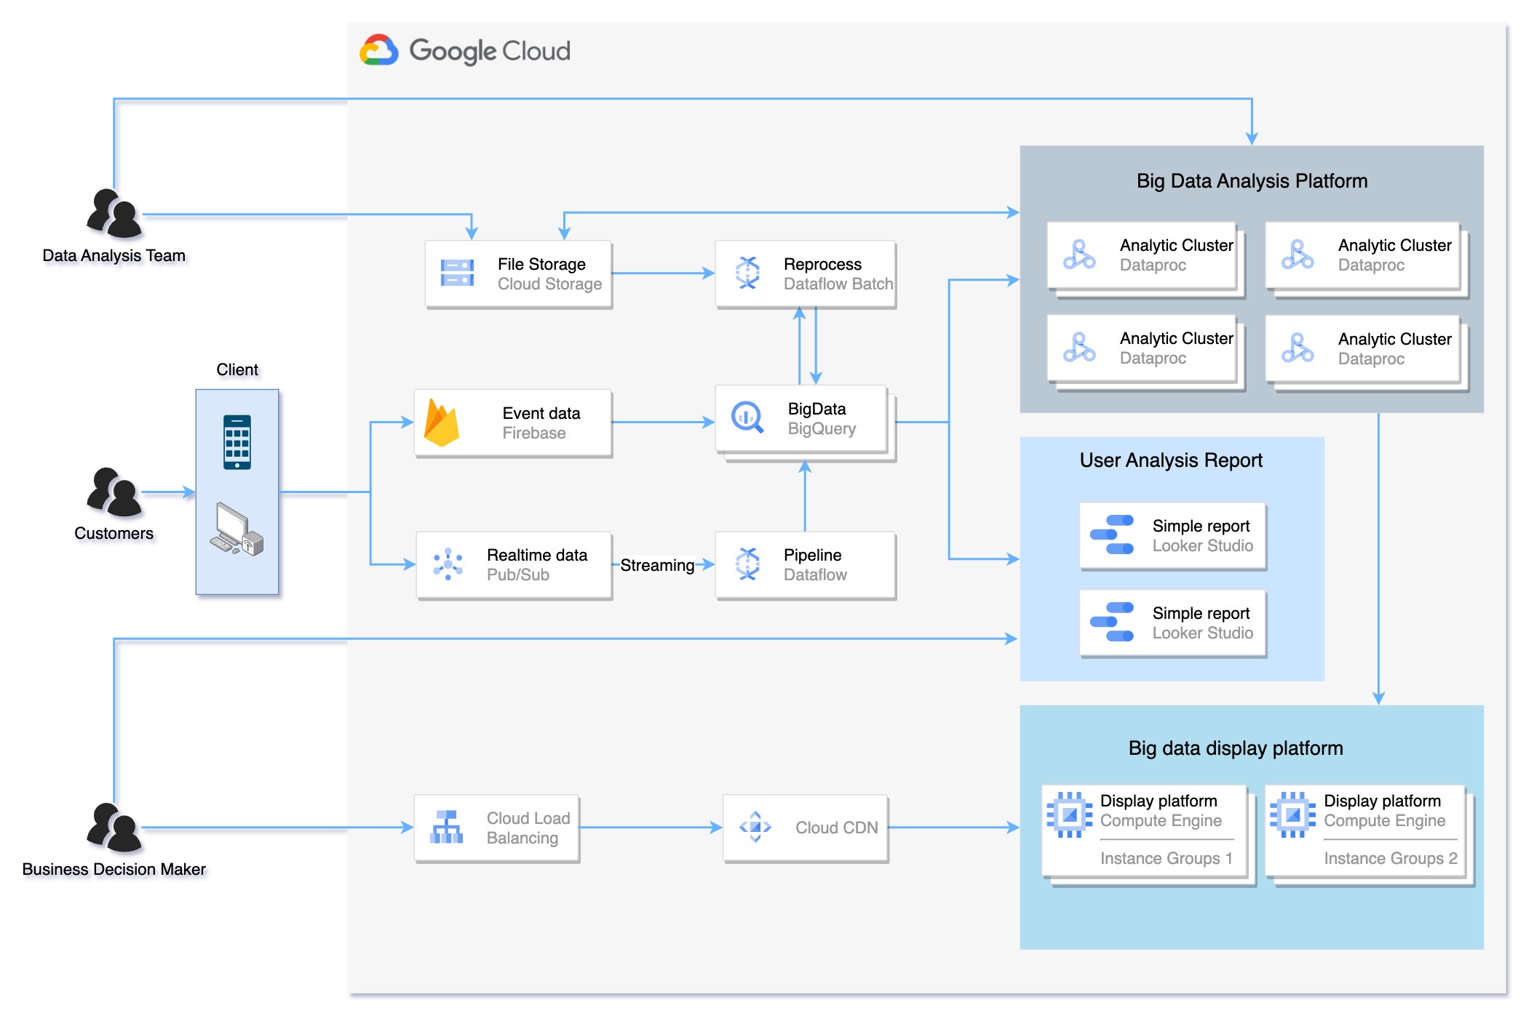Image resolution: width=1534 pixels, height=1021 pixels.
Task: Click Compute Engine icon for Instance Groups 1
Action: [x=1070, y=814]
